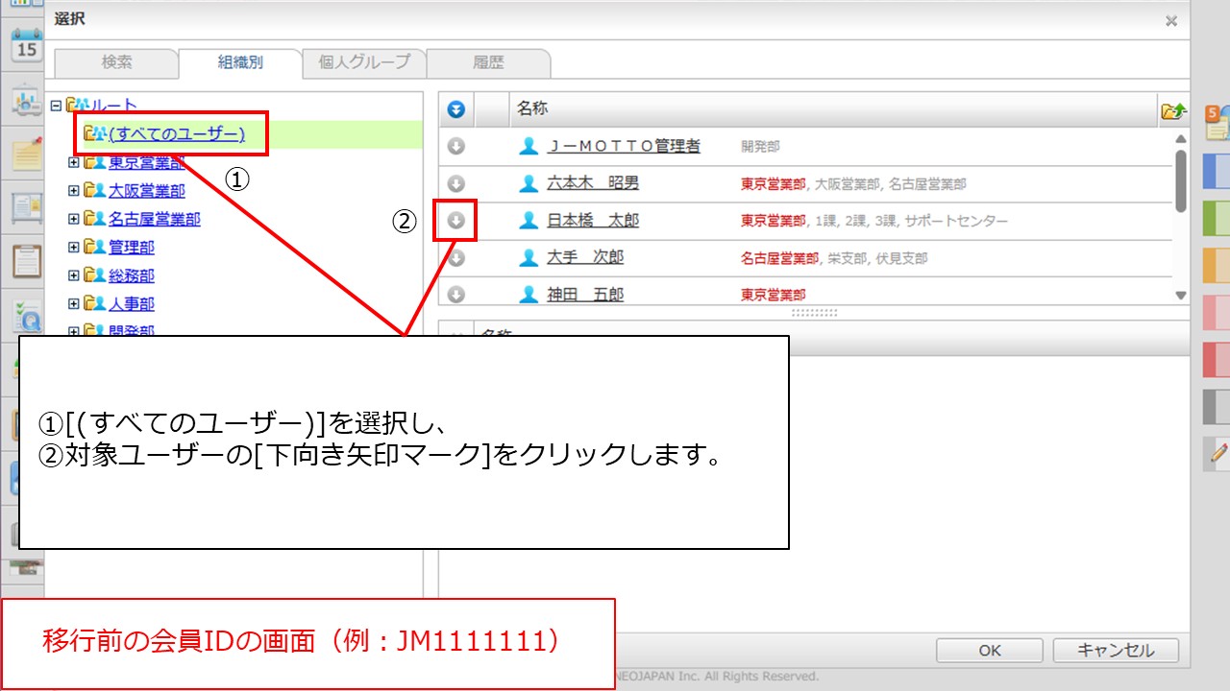The image size is (1230, 691).
Task: Click the user icon beside 六本木 昭男
Action: tap(528, 183)
